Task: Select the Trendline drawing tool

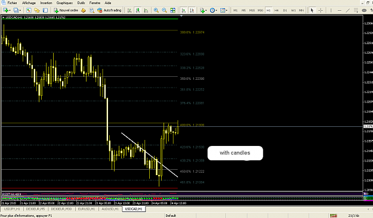Action: [347, 10]
